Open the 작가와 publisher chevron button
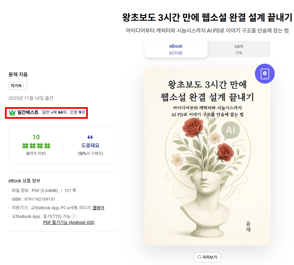The image size is (294, 265). (18, 86)
